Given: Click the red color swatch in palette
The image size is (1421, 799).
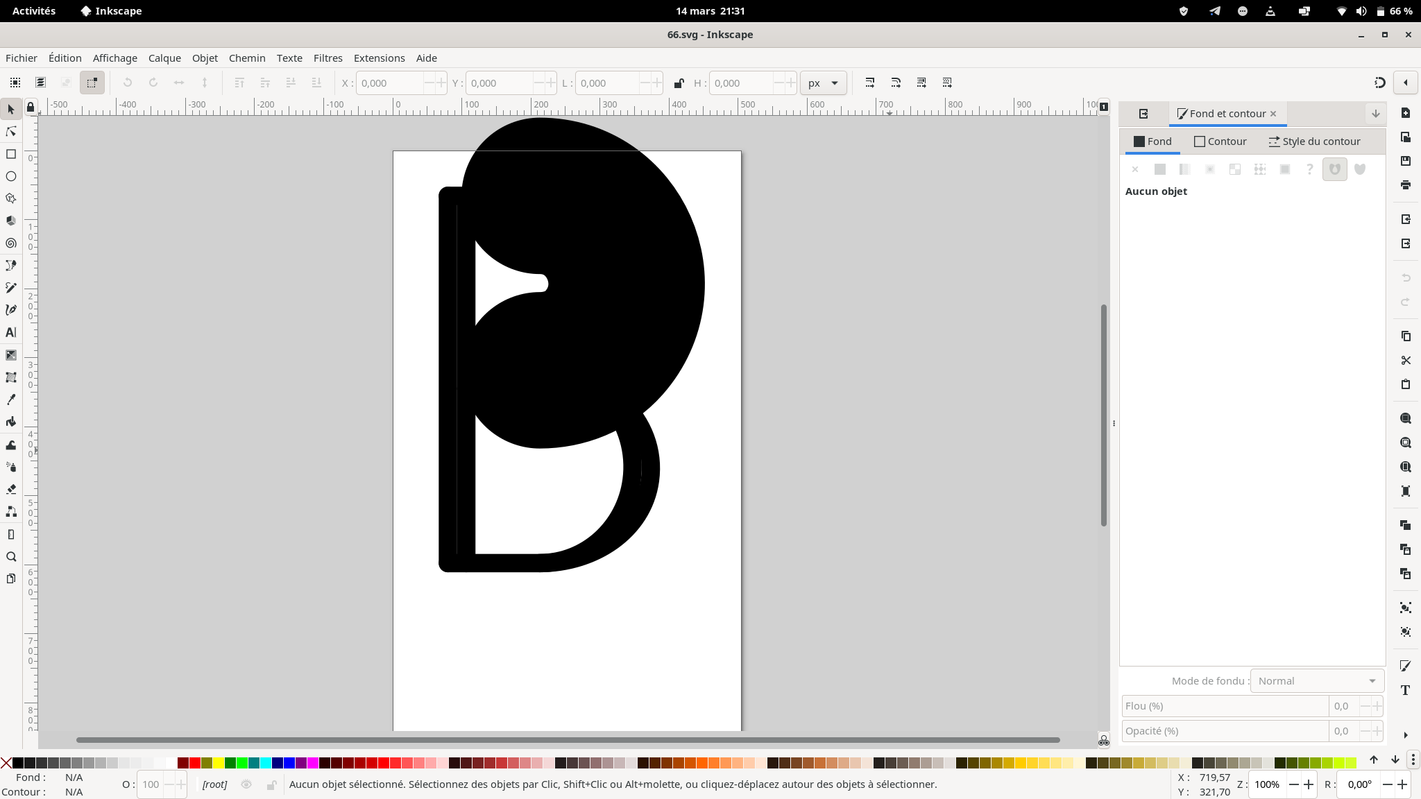Looking at the screenshot, I should click(195, 763).
